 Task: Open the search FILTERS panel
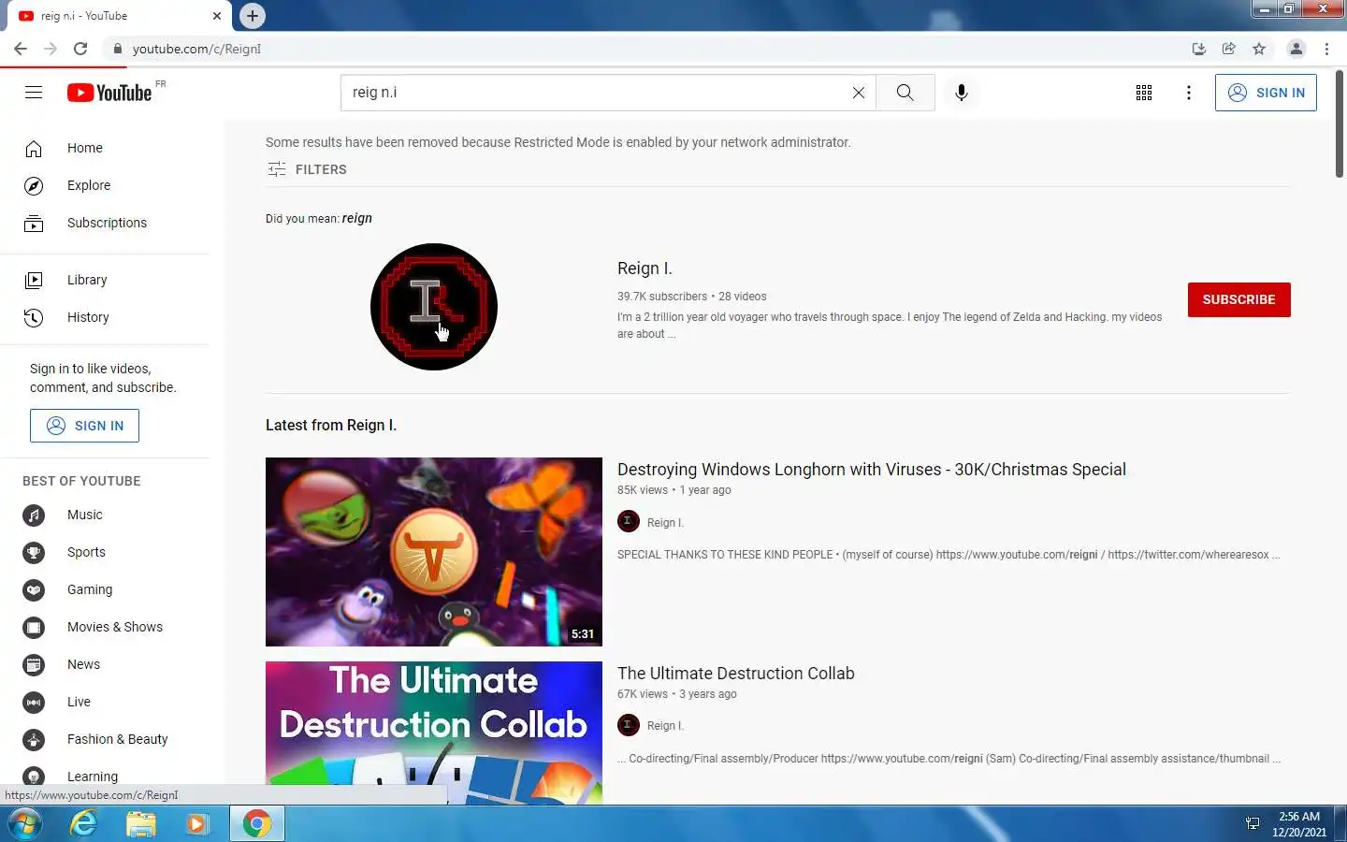[307, 169]
